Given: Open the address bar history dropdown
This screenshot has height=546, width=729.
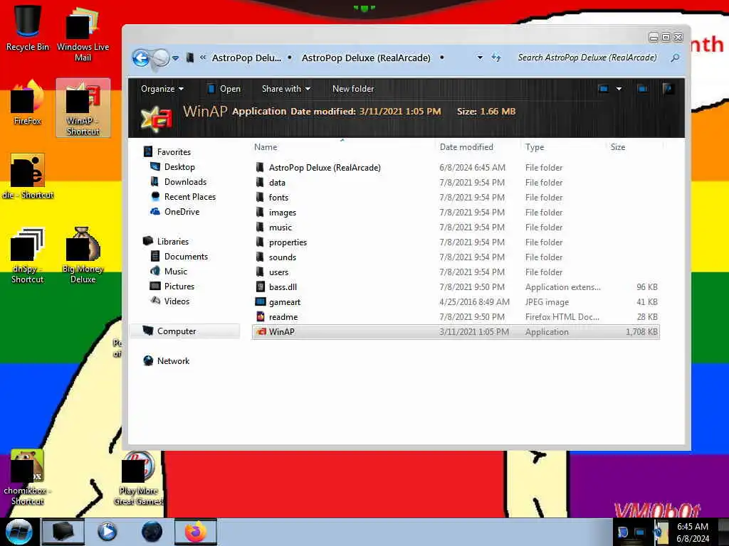Looking at the screenshot, I should point(480,58).
